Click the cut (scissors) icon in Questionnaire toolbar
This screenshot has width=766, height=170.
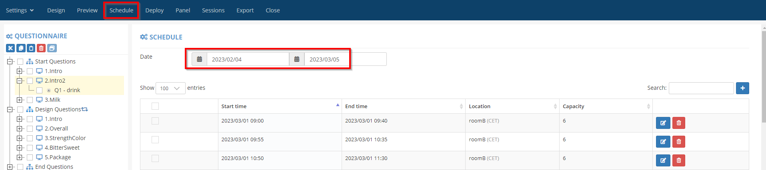point(10,48)
